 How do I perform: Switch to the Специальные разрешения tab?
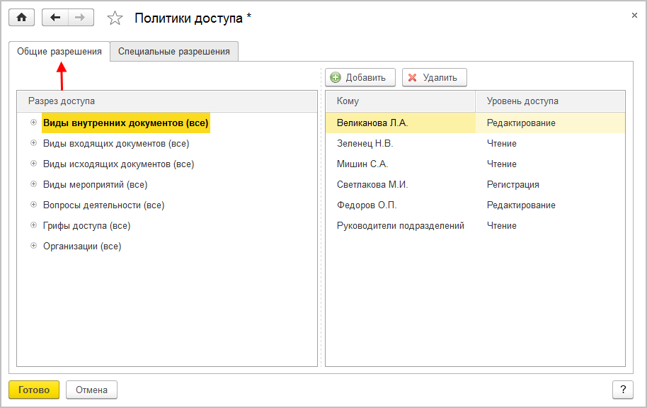(174, 51)
